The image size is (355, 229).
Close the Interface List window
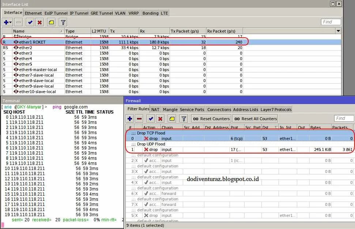(x=339, y=4)
